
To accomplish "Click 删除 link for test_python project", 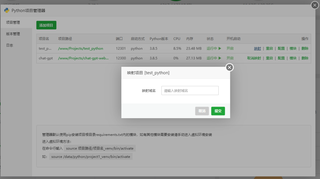I will 305,48.
